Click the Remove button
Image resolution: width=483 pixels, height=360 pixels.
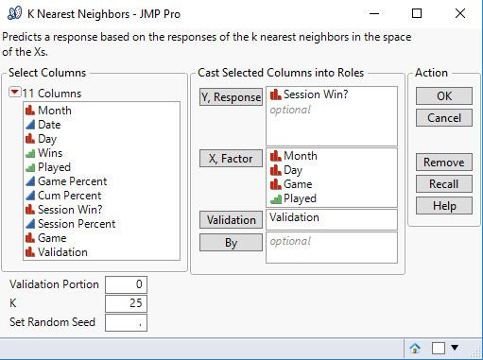pyautogui.click(x=444, y=163)
